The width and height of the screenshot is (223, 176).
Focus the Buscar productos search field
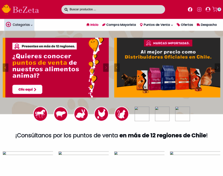pyautogui.click(x=113, y=9)
